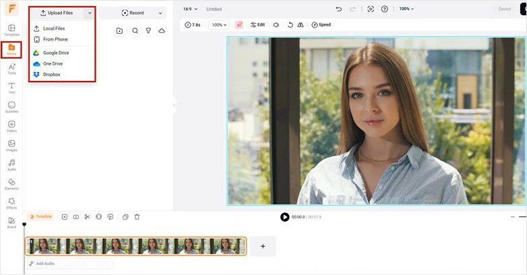This screenshot has height=275, width=527.
Task: Expand the Record dropdown arrow
Action: (x=160, y=13)
